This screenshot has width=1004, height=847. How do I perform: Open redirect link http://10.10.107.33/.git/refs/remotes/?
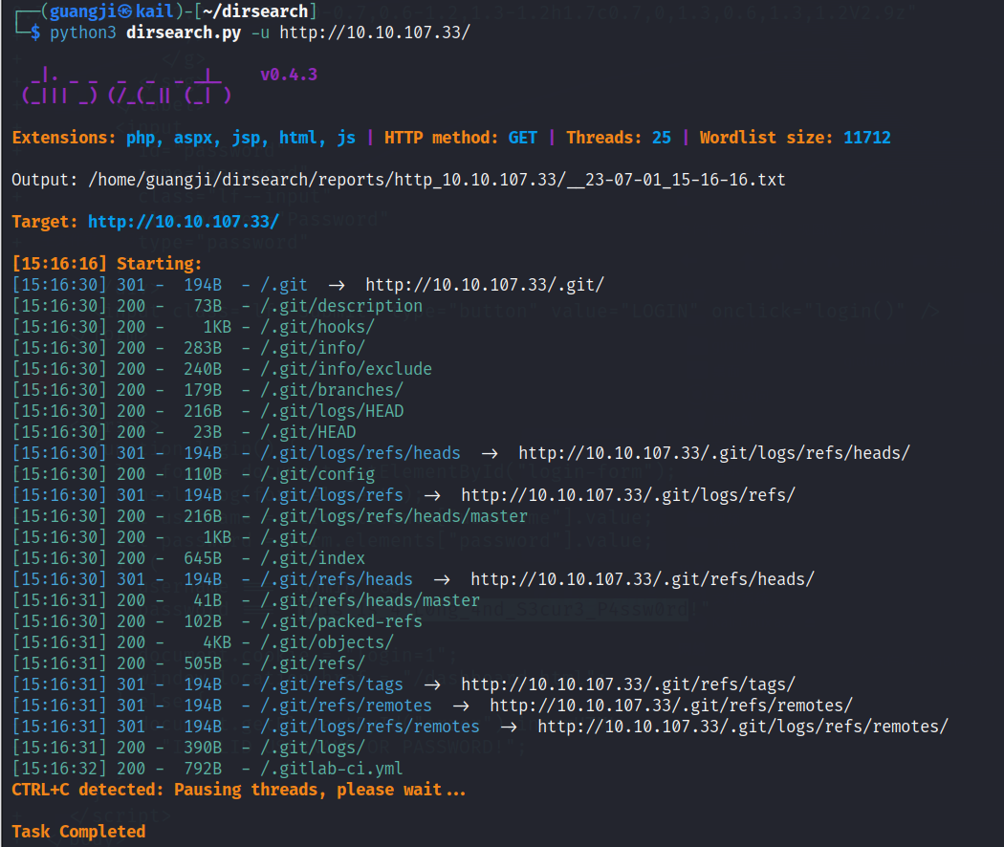[671, 706]
